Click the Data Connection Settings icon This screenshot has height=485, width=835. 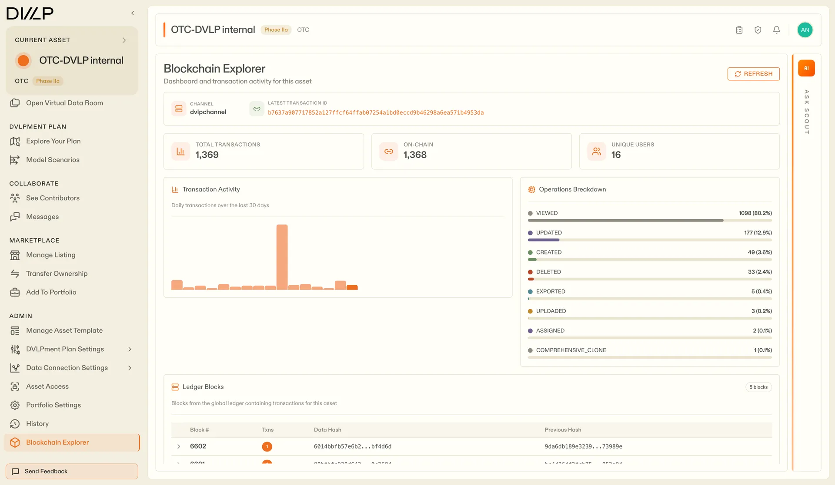(15, 368)
